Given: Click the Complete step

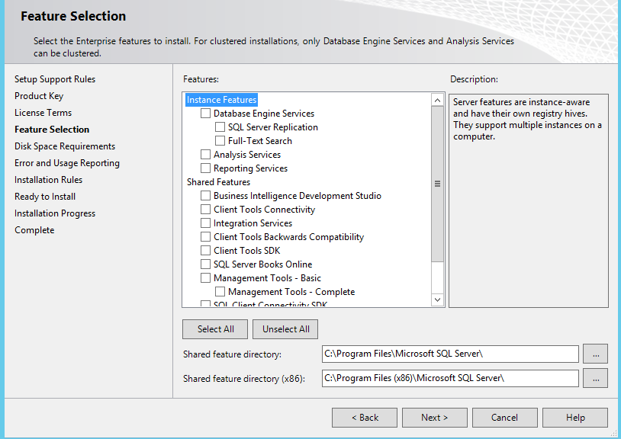Looking at the screenshot, I should tap(34, 230).
